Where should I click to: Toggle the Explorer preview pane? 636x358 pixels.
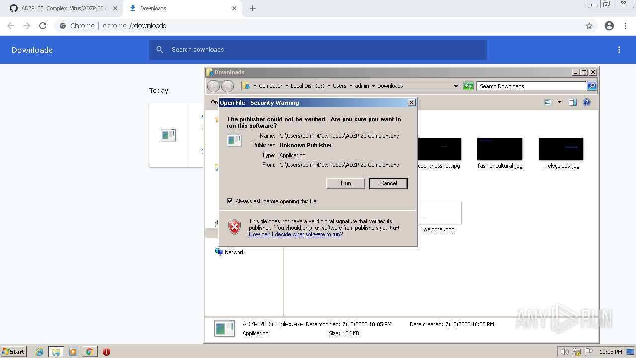click(572, 102)
